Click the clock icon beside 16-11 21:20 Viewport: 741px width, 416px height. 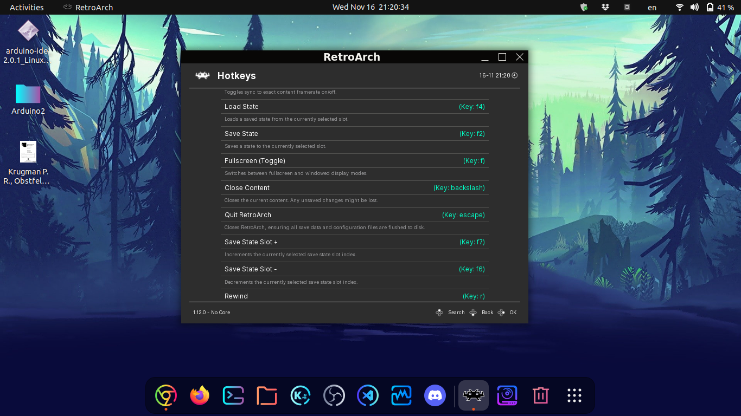point(514,75)
